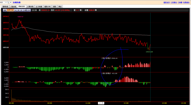Open the 個股資訊 link
This screenshot has height=105, width=191.
pos(167,2)
